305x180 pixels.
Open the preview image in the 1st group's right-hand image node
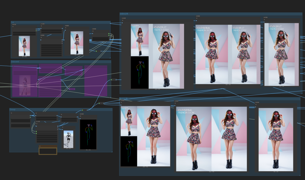(77, 43)
